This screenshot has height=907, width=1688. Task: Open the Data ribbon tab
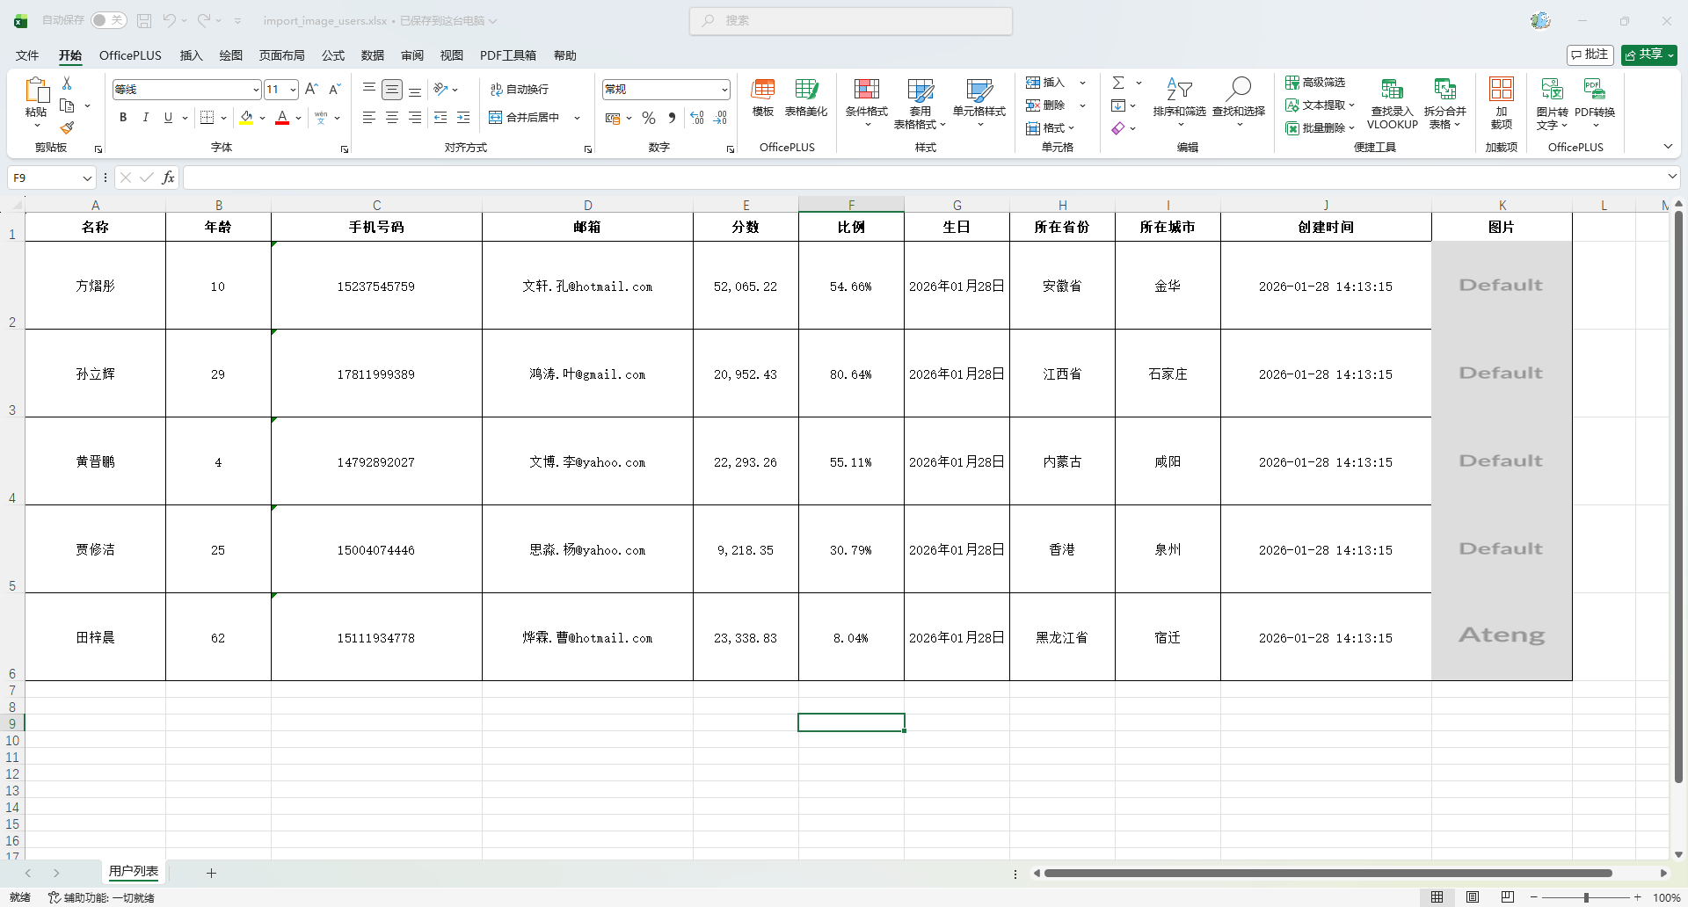point(372,55)
